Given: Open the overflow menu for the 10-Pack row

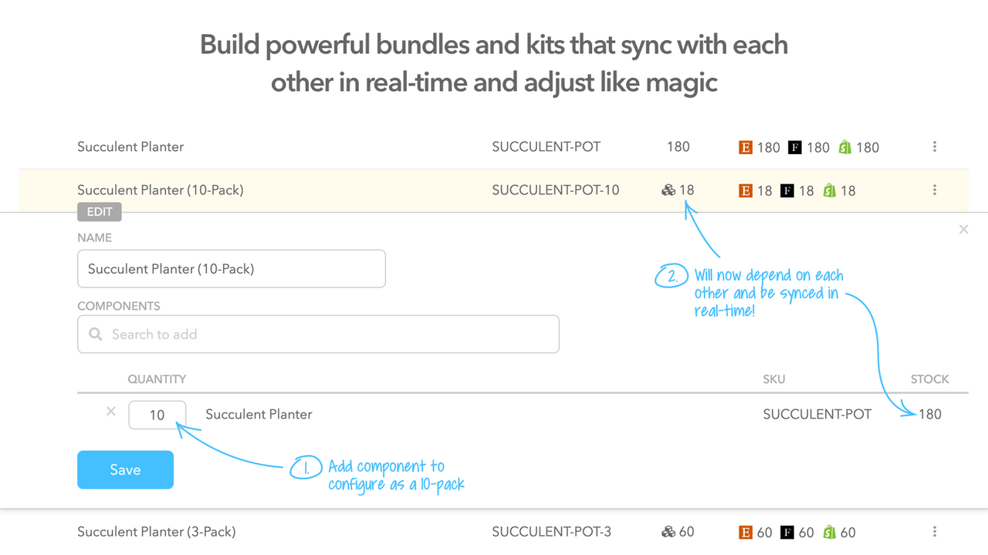Looking at the screenshot, I should [935, 190].
